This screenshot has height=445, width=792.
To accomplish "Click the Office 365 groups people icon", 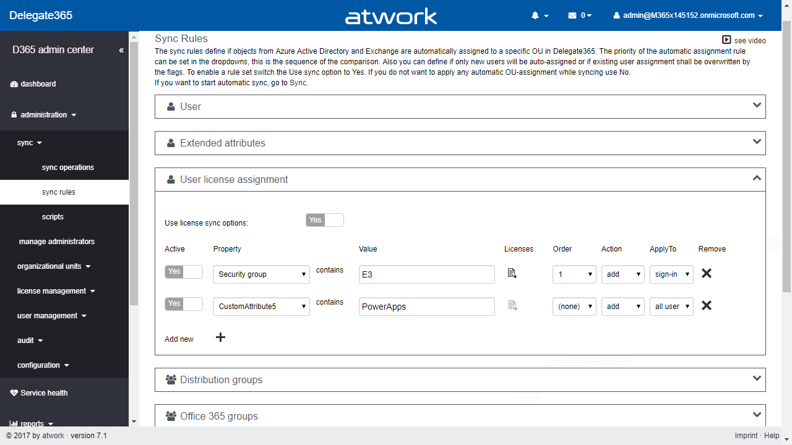I will [171, 416].
